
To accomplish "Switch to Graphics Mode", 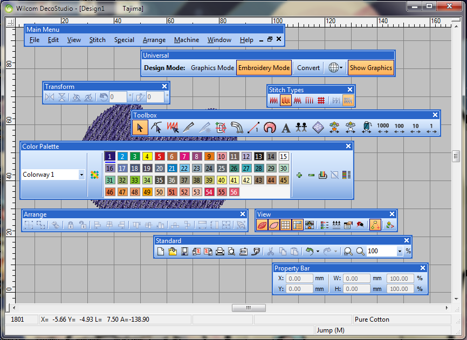I will 212,68.
